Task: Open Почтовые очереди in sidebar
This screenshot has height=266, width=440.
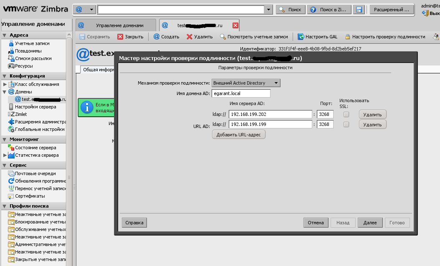Action: [x=35, y=173]
